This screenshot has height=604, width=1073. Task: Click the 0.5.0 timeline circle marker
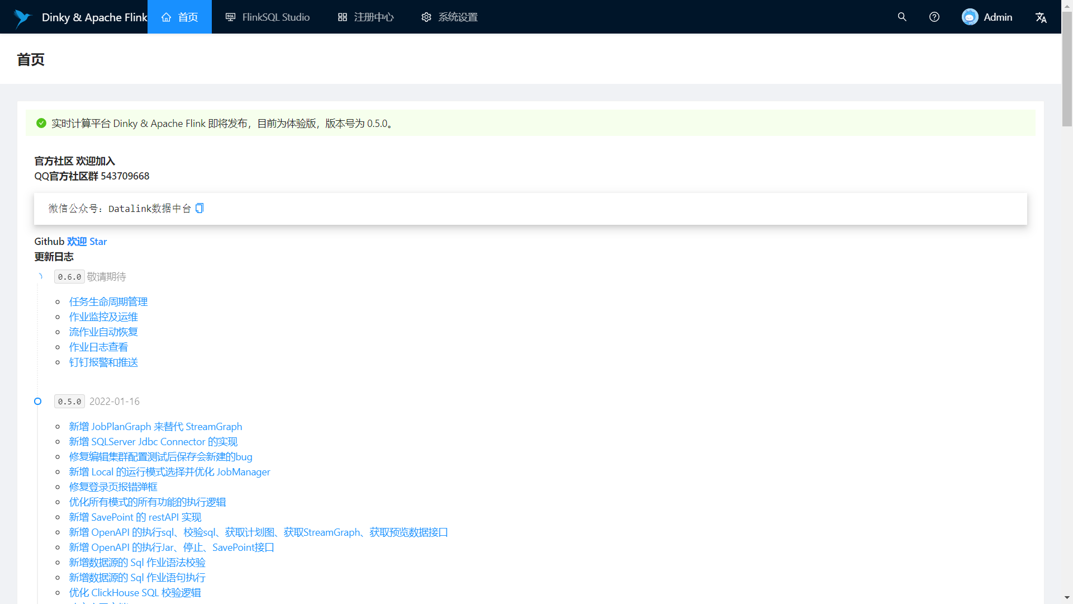coord(37,401)
